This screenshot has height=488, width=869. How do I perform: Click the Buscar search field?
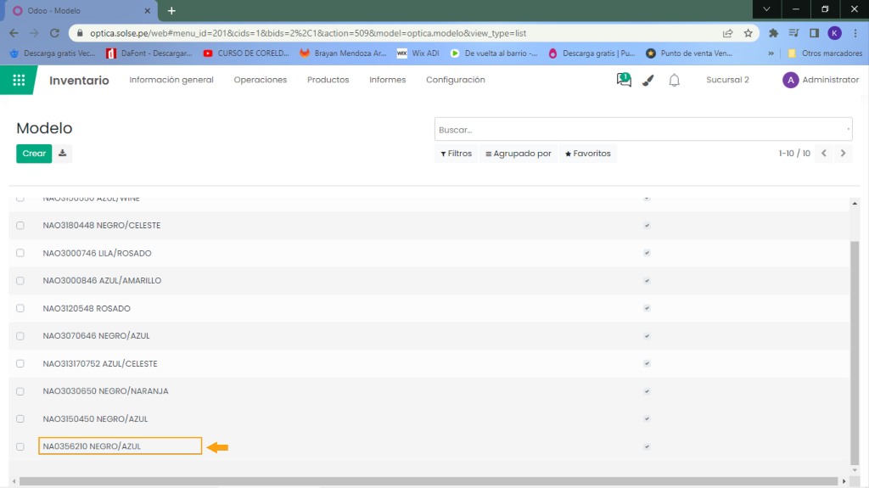[641, 130]
